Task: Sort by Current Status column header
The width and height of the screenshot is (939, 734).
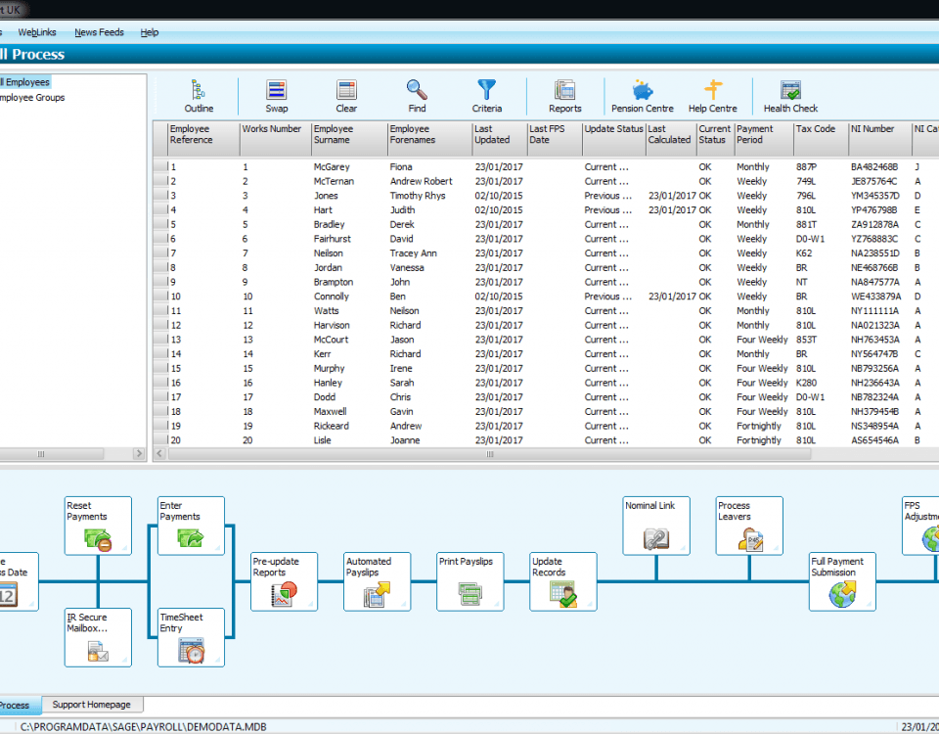Action: point(715,139)
